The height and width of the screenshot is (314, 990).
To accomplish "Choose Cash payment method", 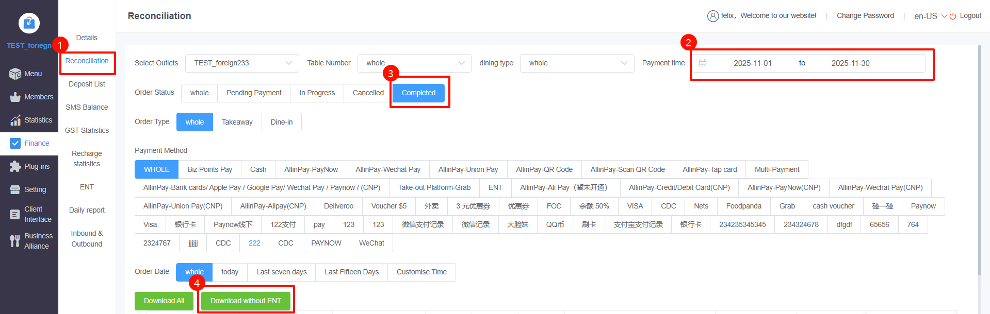I will coord(258,170).
